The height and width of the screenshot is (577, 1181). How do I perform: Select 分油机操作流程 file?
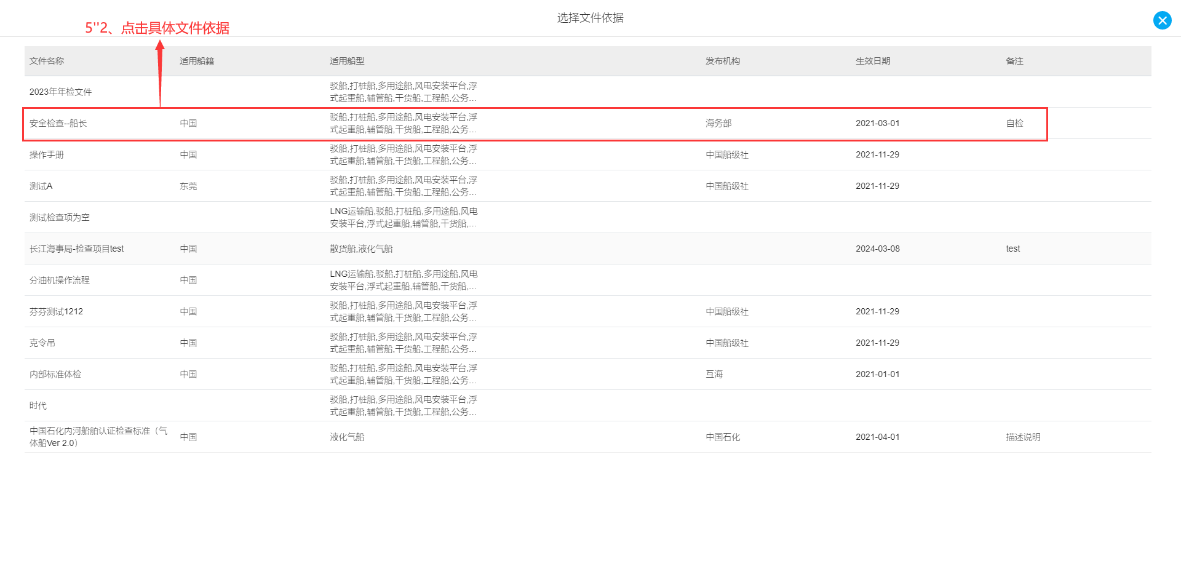click(60, 280)
